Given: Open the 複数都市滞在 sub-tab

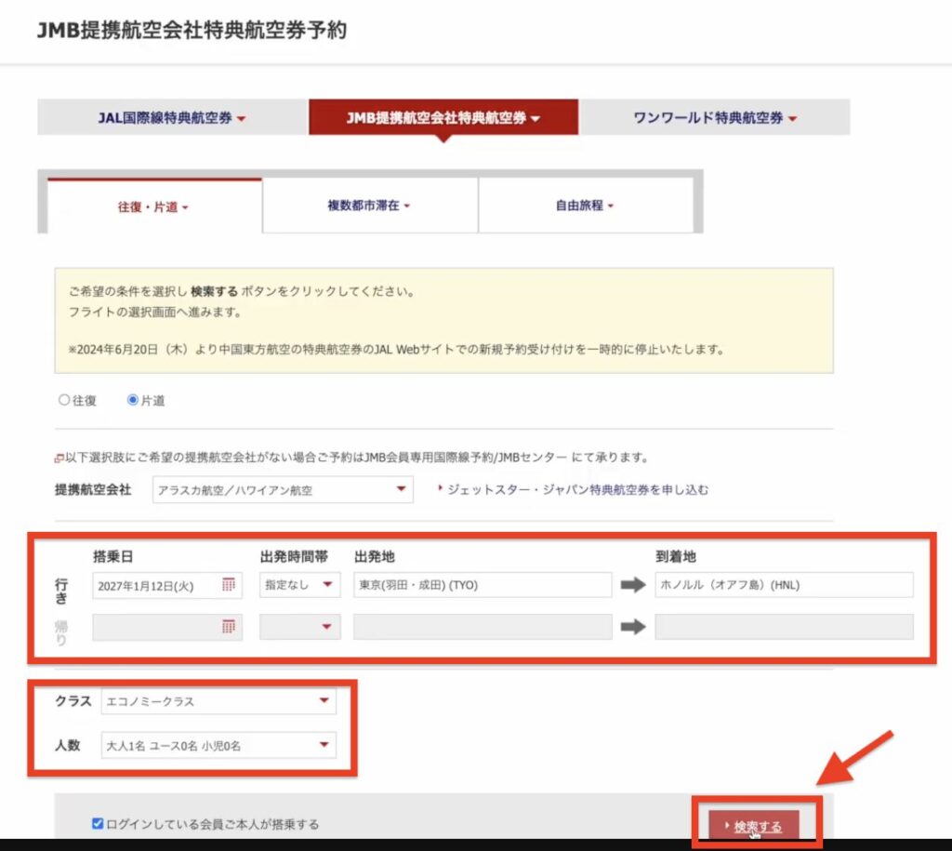Looking at the screenshot, I should coord(370,206).
